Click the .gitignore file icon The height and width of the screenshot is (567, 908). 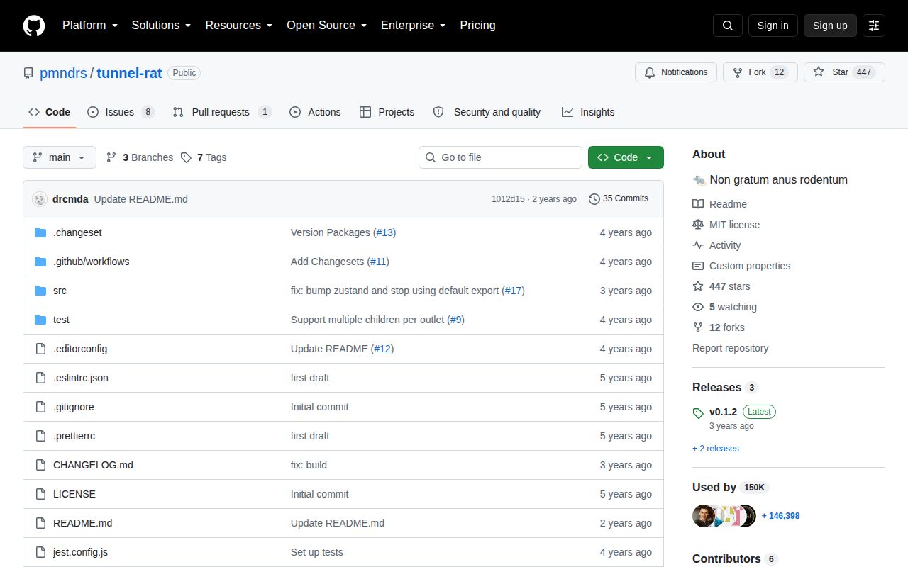pos(40,407)
